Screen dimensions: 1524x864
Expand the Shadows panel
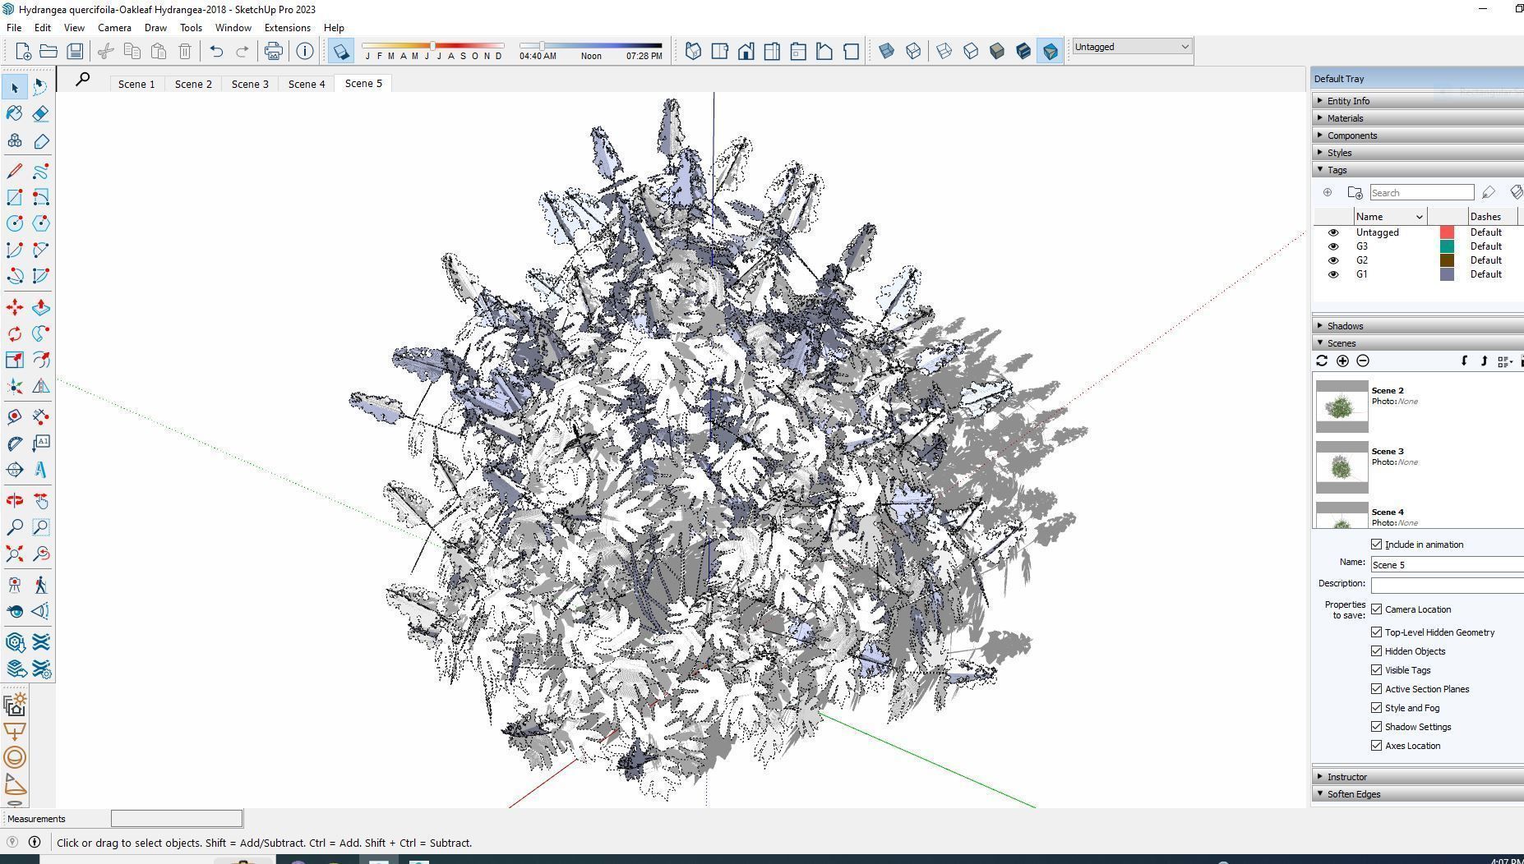(1418, 326)
